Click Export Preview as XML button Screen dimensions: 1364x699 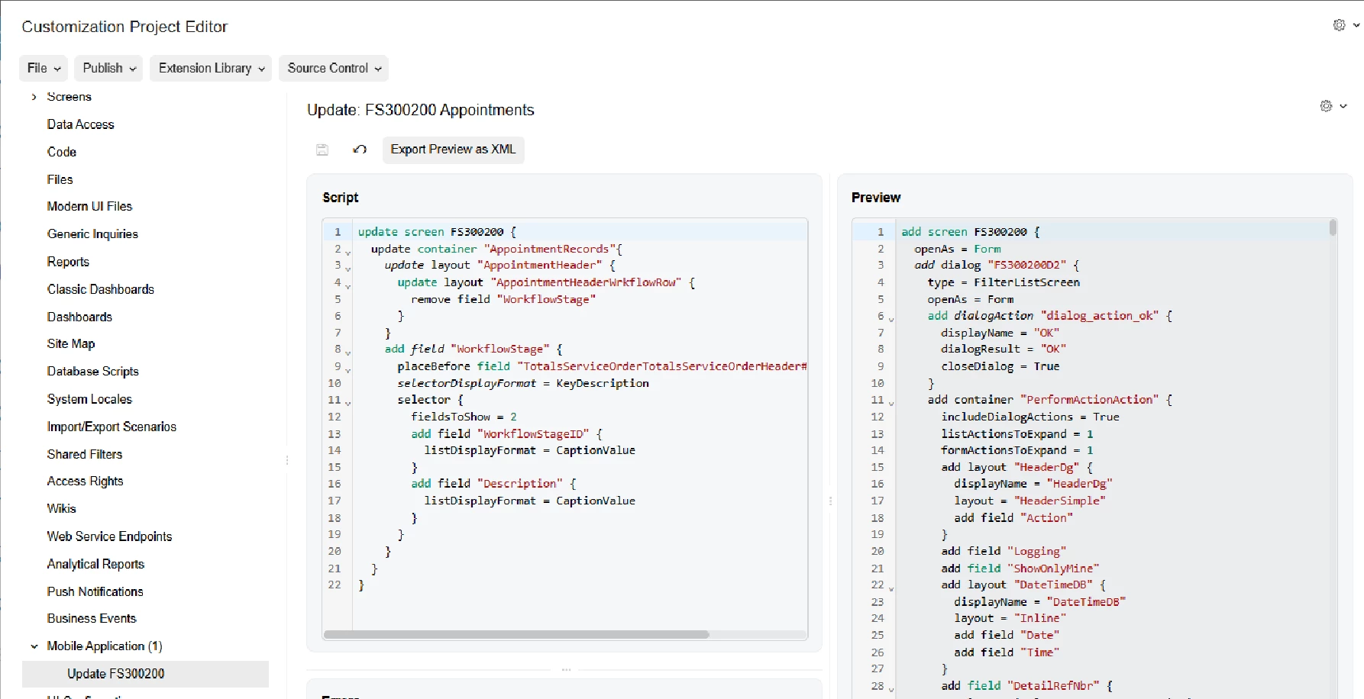[453, 150]
